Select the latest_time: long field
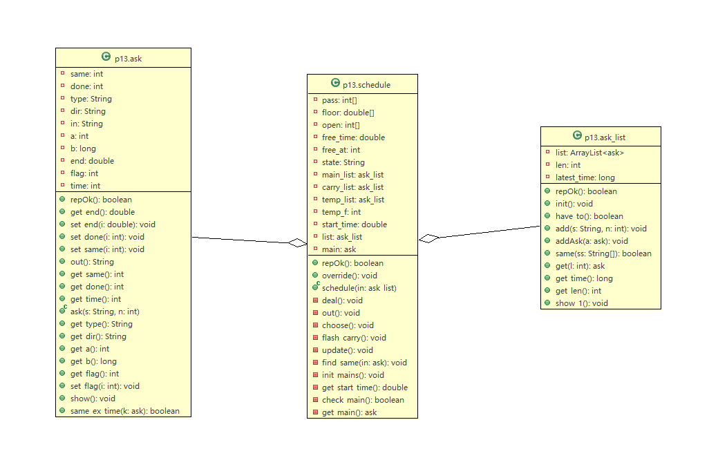 pyautogui.click(x=585, y=178)
